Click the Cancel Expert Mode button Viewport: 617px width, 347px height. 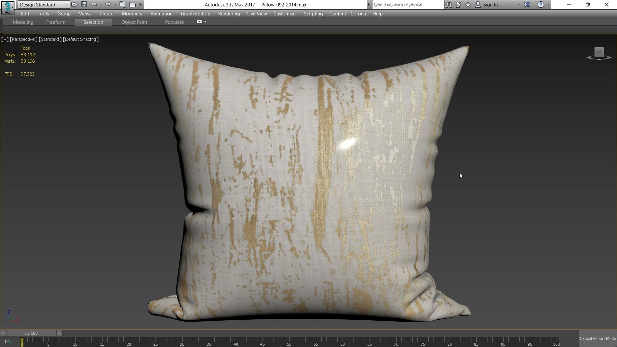point(598,339)
